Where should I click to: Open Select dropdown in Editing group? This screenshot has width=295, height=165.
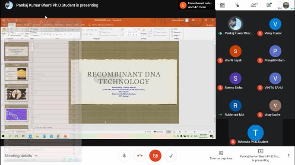pos(175,35)
